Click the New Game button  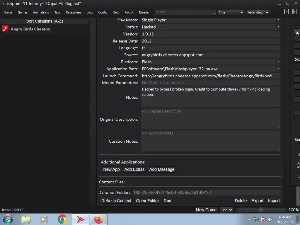click(206, 210)
